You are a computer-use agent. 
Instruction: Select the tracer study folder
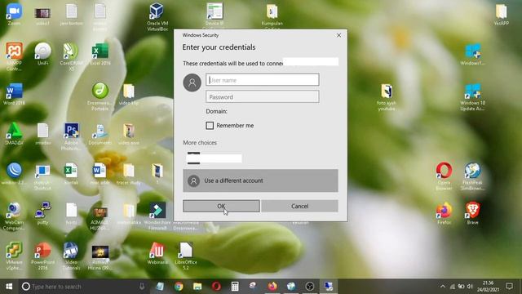pos(129,174)
